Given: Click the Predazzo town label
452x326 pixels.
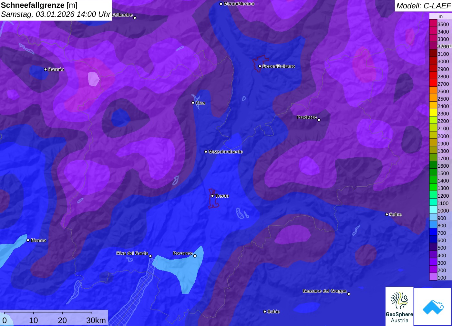Looking at the screenshot, I should click(x=307, y=117).
